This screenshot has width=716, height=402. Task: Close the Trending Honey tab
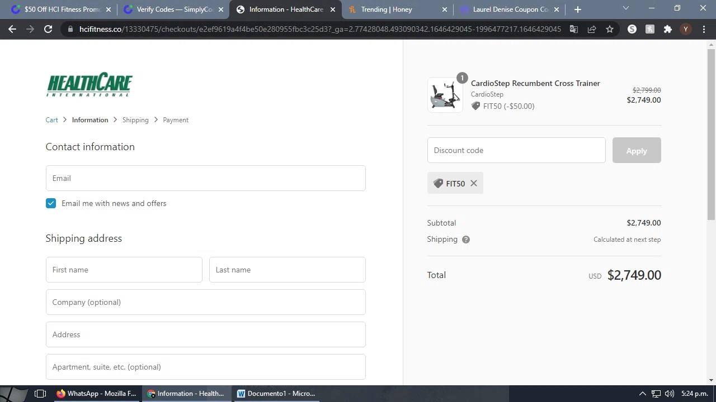click(445, 9)
